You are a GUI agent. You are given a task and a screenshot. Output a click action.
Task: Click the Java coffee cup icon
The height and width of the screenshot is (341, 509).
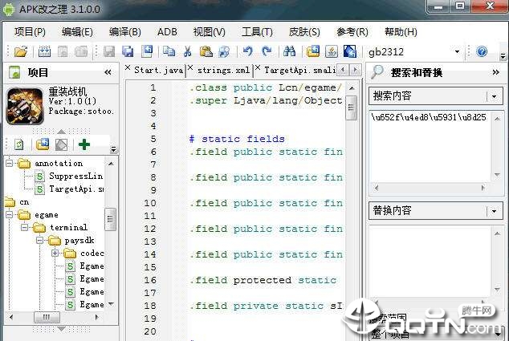coord(332,51)
